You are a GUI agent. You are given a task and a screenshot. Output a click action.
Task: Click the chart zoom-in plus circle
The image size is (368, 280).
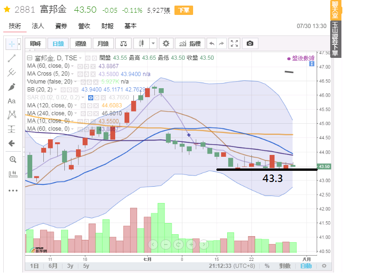191,245
